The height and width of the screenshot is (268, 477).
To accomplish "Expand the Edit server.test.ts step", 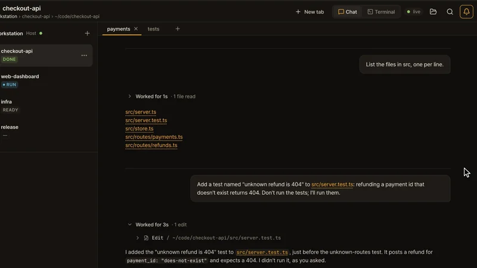I will click(138, 238).
